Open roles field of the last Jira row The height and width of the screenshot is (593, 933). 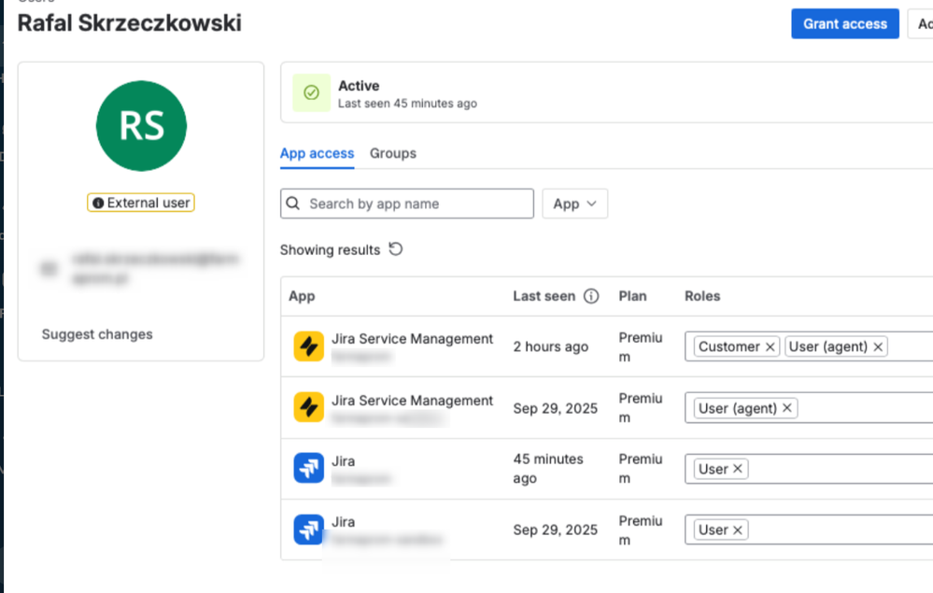coord(809,529)
